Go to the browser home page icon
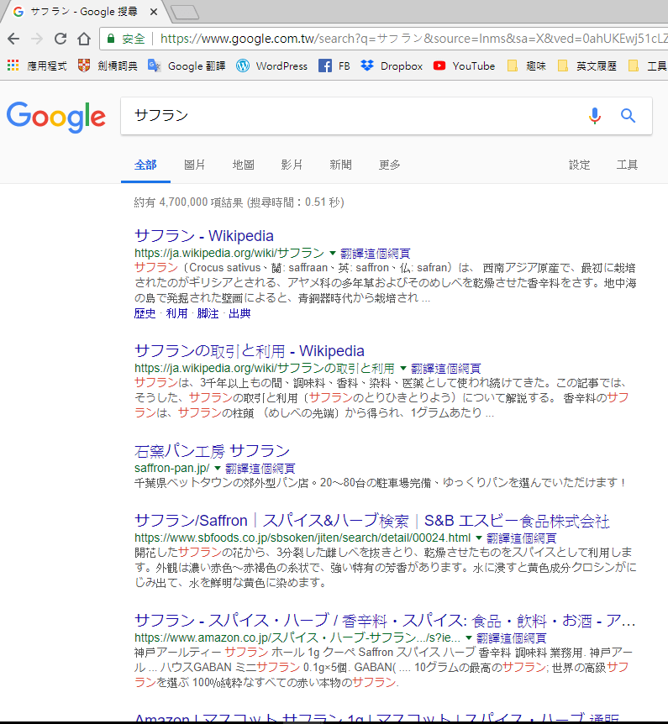 pyautogui.click(x=83, y=39)
